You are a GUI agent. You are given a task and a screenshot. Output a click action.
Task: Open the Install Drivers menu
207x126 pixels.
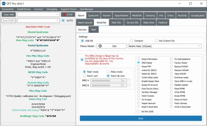pyautogui.click(x=24, y=9)
